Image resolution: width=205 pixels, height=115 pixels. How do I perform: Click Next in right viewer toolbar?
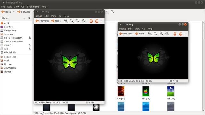[x=139, y=34]
